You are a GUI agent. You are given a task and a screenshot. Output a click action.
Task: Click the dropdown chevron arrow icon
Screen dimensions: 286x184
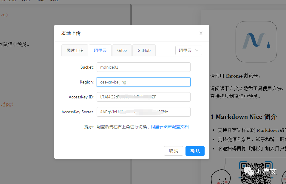coord(197,50)
